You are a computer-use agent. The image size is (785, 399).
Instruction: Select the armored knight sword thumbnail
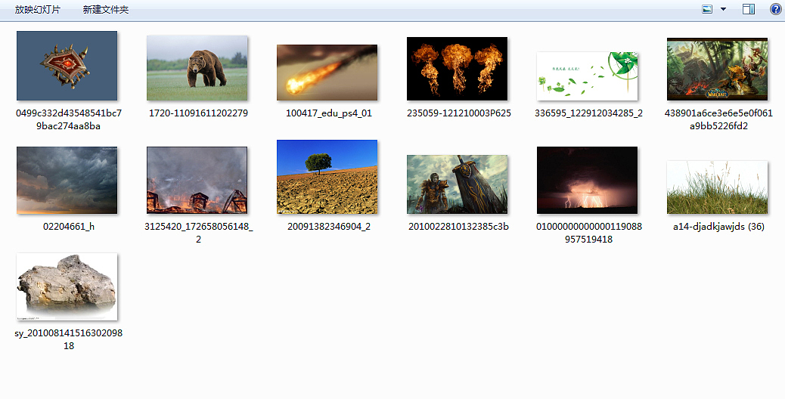tap(457, 184)
